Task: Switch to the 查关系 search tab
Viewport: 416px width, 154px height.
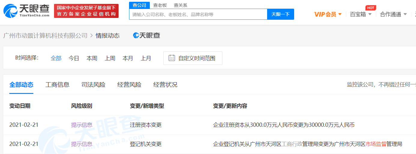Action: click(180, 5)
